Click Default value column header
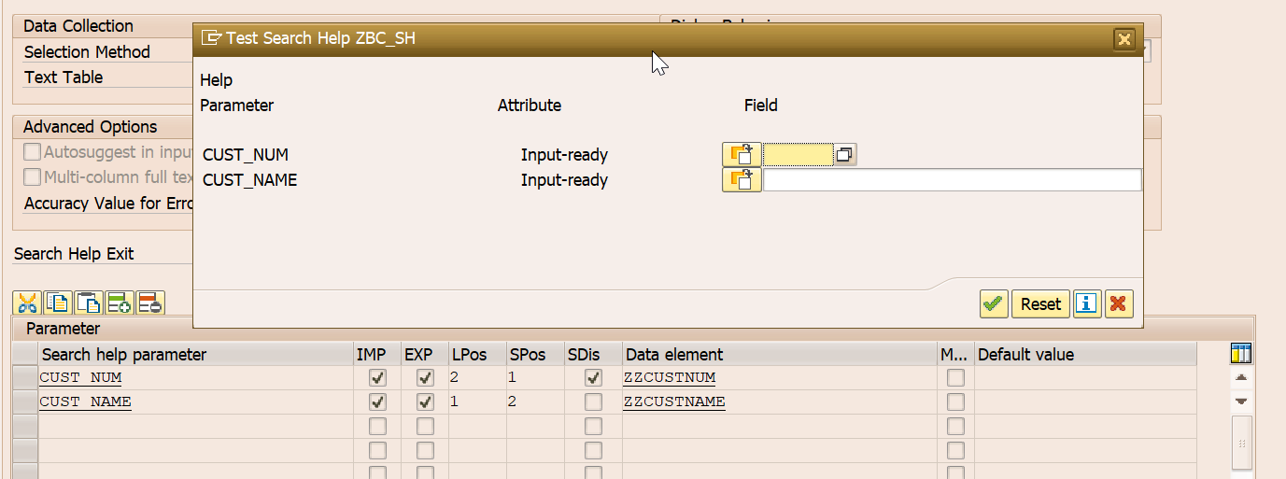Viewport: 1286px width, 479px height. coord(1085,355)
